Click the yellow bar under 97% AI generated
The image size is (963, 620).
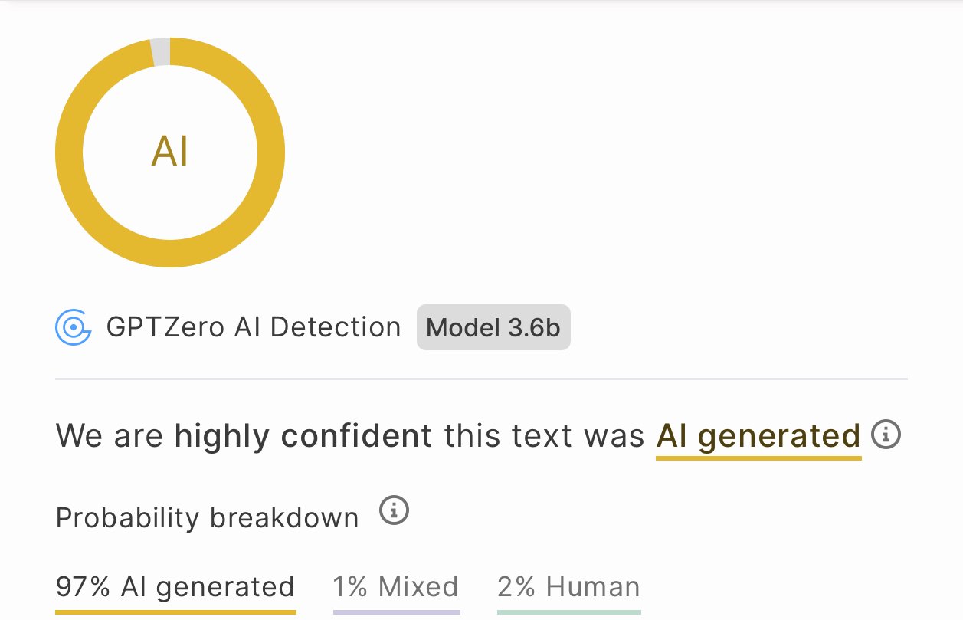click(x=175, y=612)
